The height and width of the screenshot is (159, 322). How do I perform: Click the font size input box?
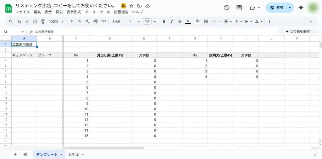pyautogui.click(x=147, y=21)
